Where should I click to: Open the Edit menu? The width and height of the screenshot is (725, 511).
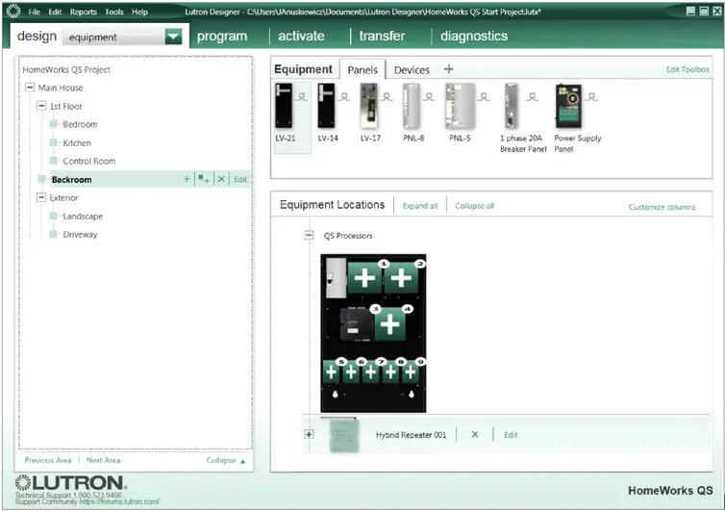(55, 12)
